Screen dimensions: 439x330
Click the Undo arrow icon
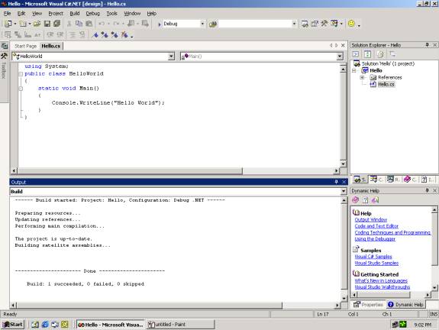coord(102,24)
